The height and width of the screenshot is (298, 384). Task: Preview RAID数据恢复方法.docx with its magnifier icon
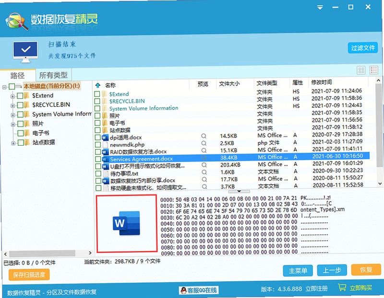click(204, 150)
